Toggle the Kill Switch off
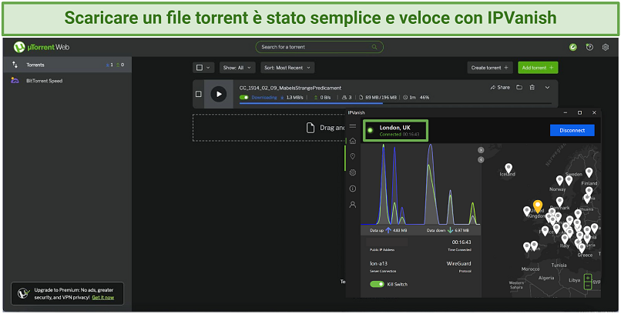621x314 pixels. (x=377, y=284)
